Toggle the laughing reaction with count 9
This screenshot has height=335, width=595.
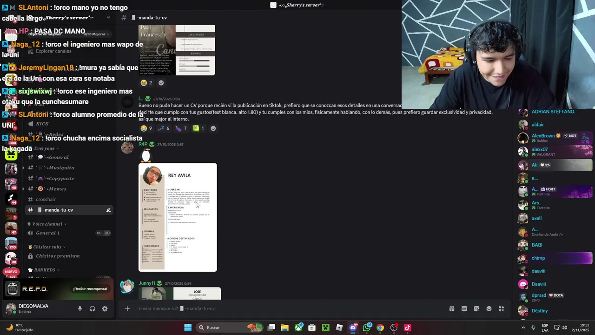(x=146, y=128)
